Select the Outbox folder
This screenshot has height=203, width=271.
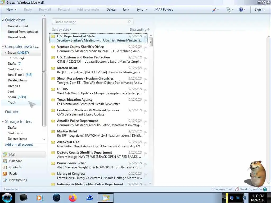tap(11, 112)
